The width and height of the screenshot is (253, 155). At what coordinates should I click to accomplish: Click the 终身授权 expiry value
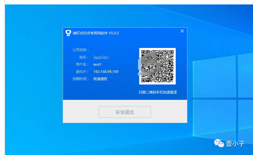pos(100,79)
